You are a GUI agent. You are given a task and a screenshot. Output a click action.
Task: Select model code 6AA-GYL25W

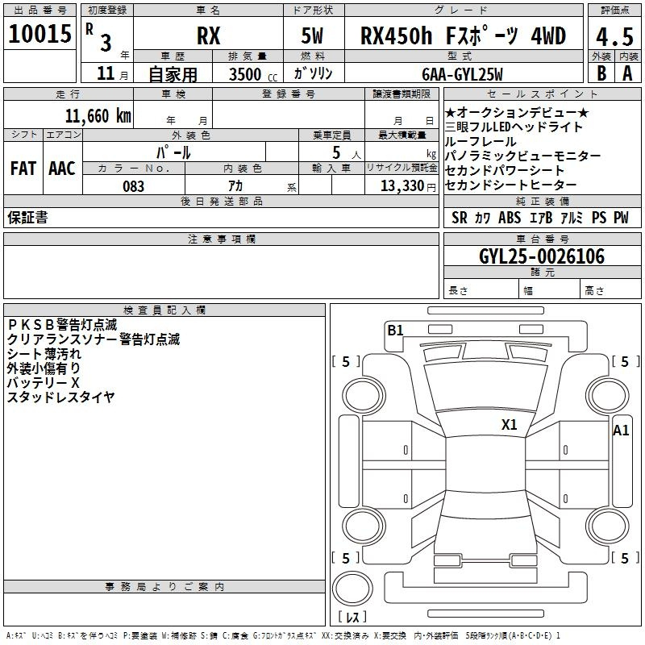coord(463,74)
